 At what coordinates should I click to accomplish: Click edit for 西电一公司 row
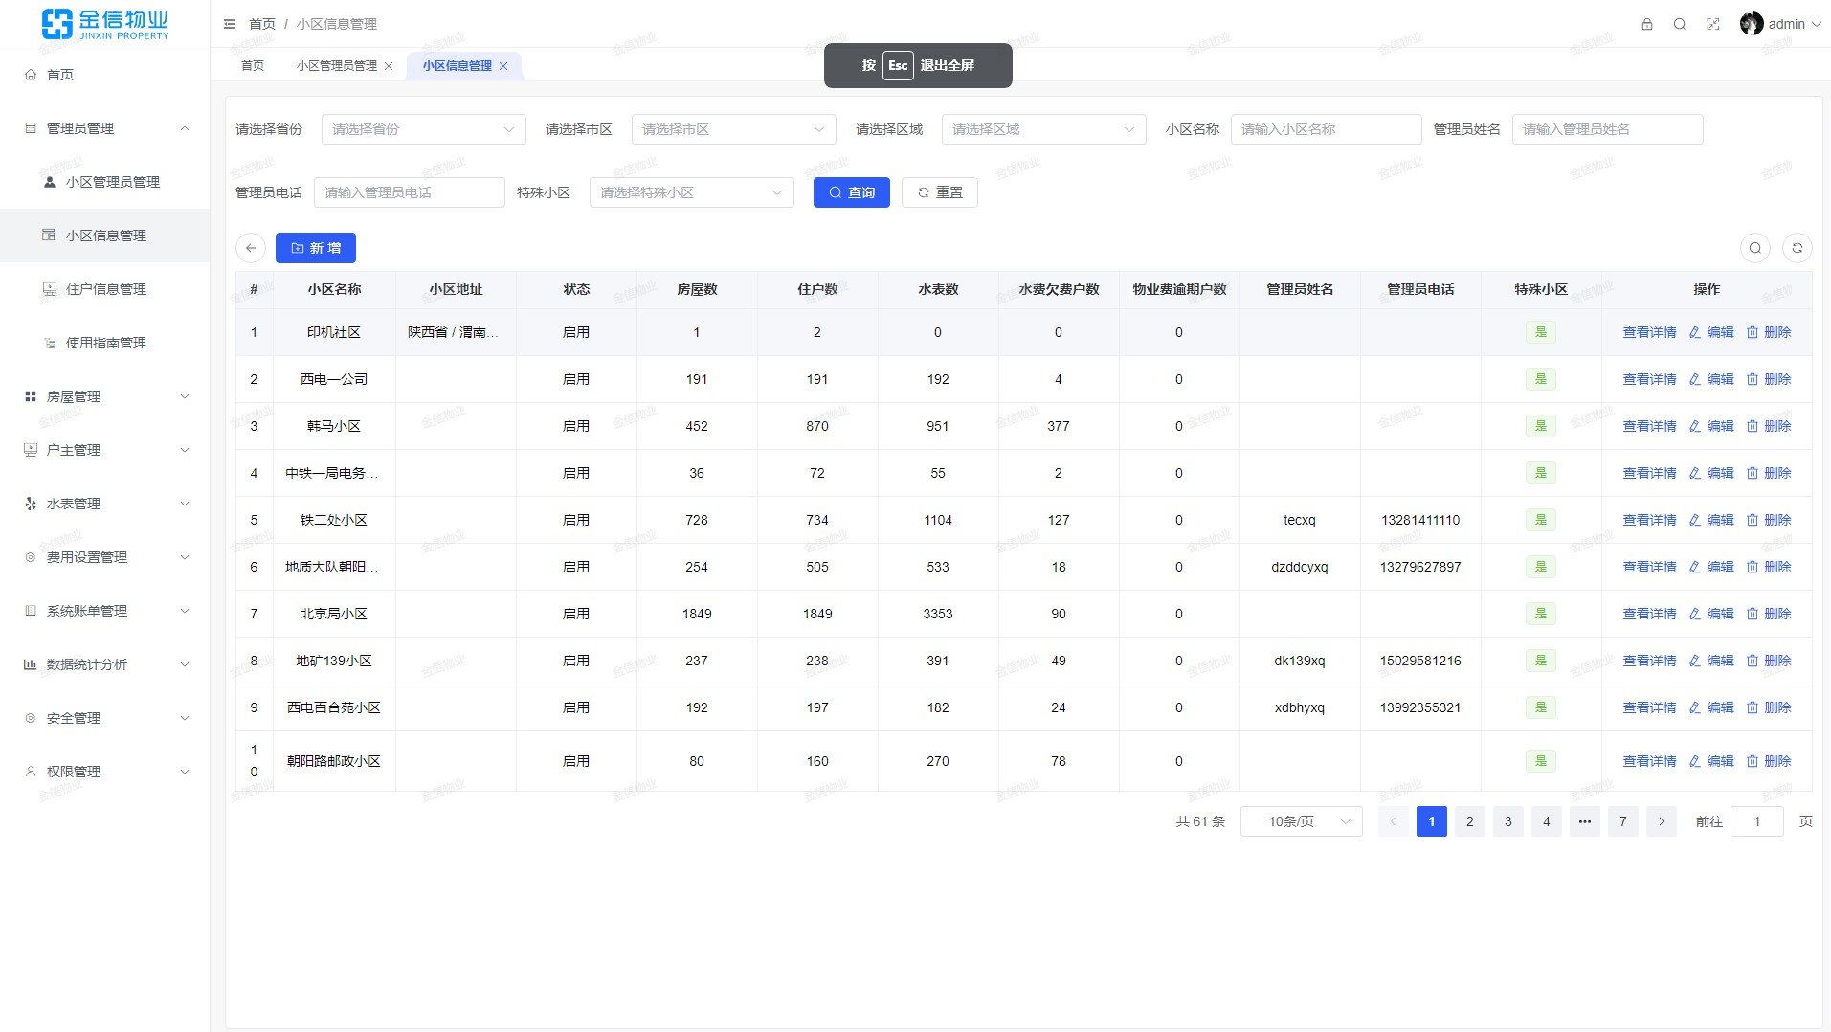1711,379
